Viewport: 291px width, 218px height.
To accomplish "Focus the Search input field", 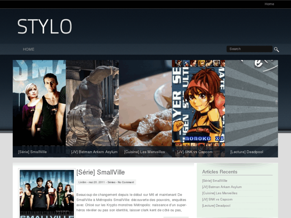I will point(249,49).
